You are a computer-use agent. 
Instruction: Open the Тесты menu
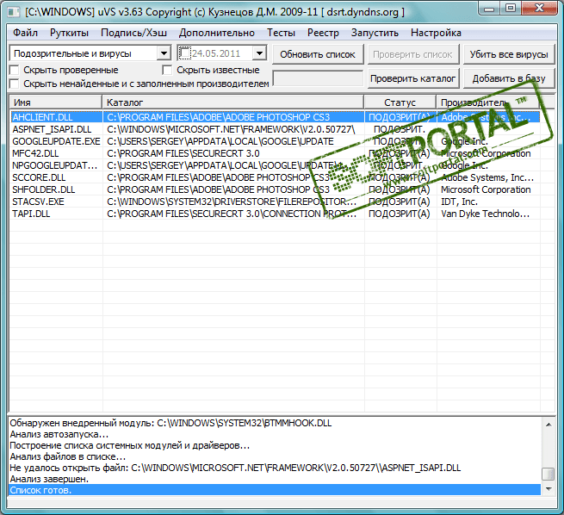click(281, 33)
